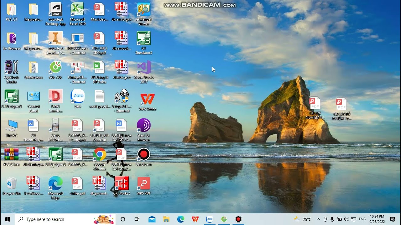
Task: Open the Cốc Cốc browser desktop icon
Action: (55, 70)
